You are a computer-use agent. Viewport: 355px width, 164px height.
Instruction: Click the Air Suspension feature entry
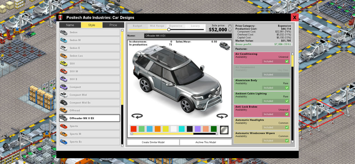point(262,71)
